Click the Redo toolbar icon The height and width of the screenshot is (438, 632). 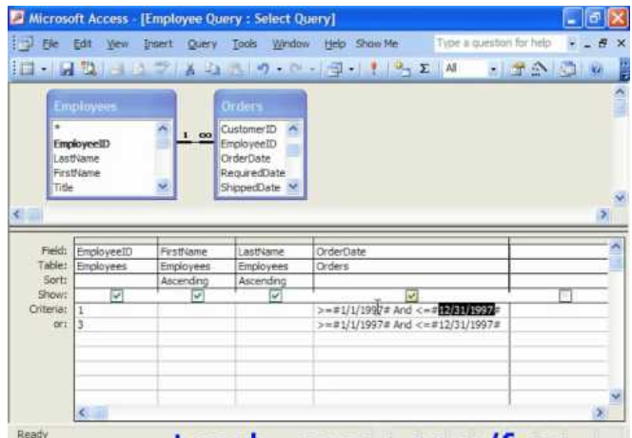[295, 69]
